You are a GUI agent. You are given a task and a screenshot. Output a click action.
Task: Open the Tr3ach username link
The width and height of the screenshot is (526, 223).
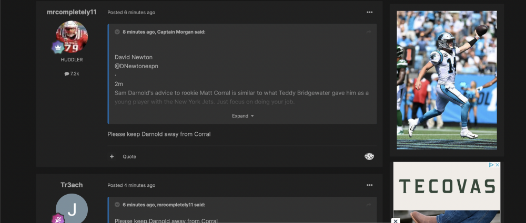click(72, 185)
